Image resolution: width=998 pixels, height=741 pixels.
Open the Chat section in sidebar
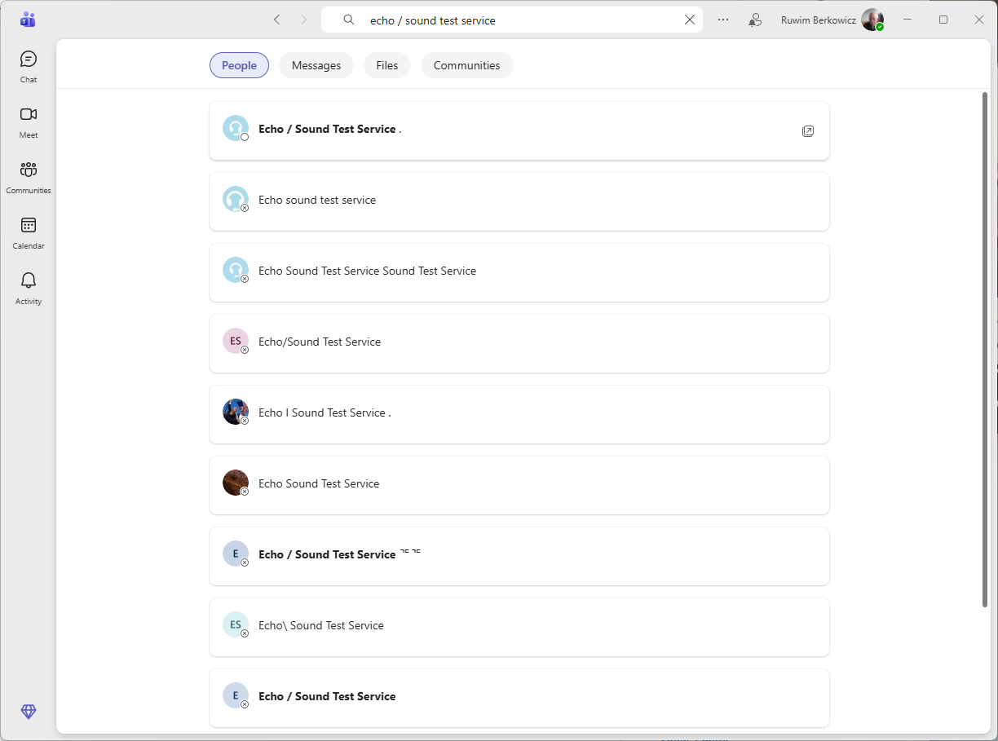(29, 66)
